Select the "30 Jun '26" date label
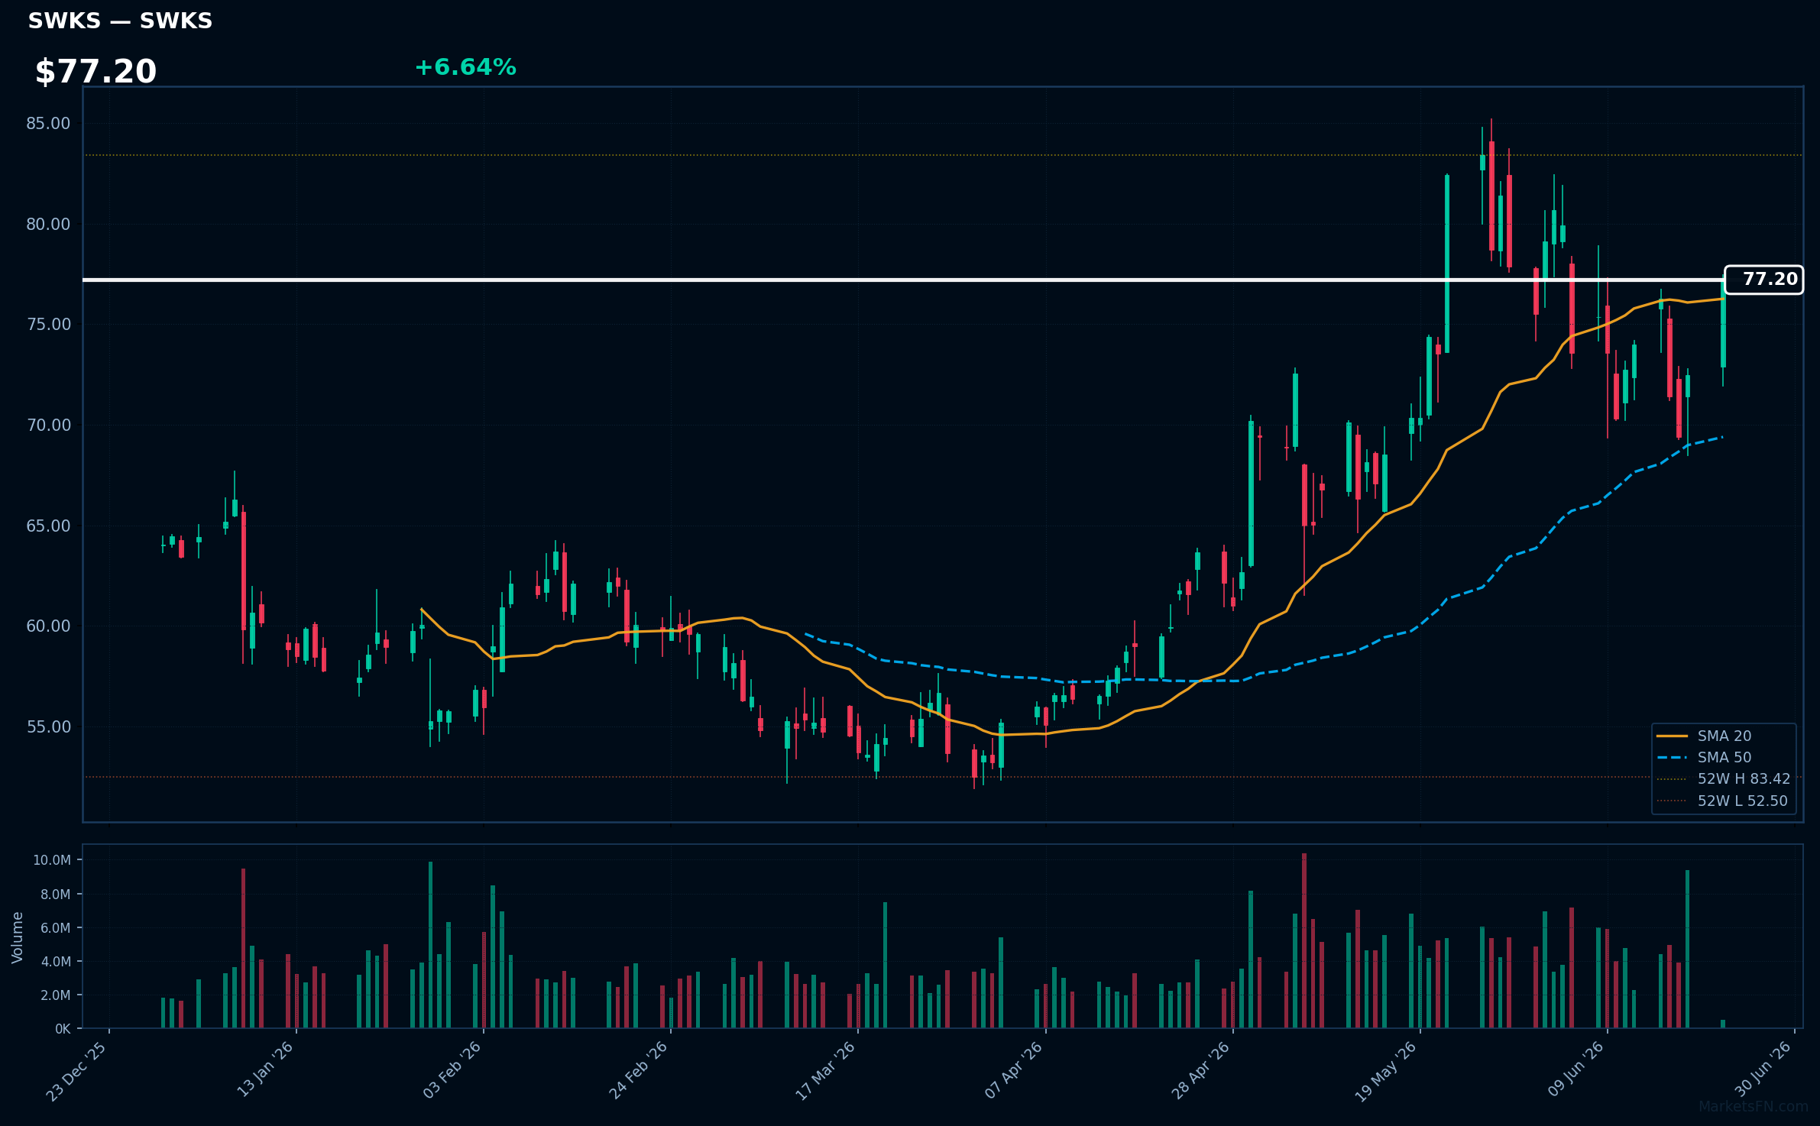1820x1126 pixels. 1763,1069
